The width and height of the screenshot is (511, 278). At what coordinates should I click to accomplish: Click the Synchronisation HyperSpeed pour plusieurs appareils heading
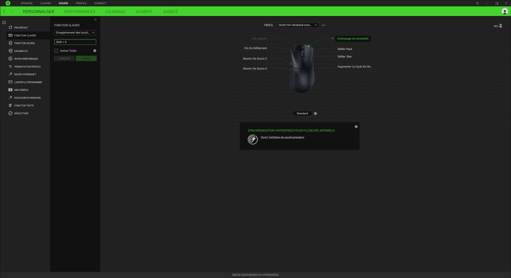[x=291, y=130]
